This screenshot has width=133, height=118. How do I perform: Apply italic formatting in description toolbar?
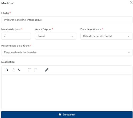pyautogui.click(x=13, y=70)
